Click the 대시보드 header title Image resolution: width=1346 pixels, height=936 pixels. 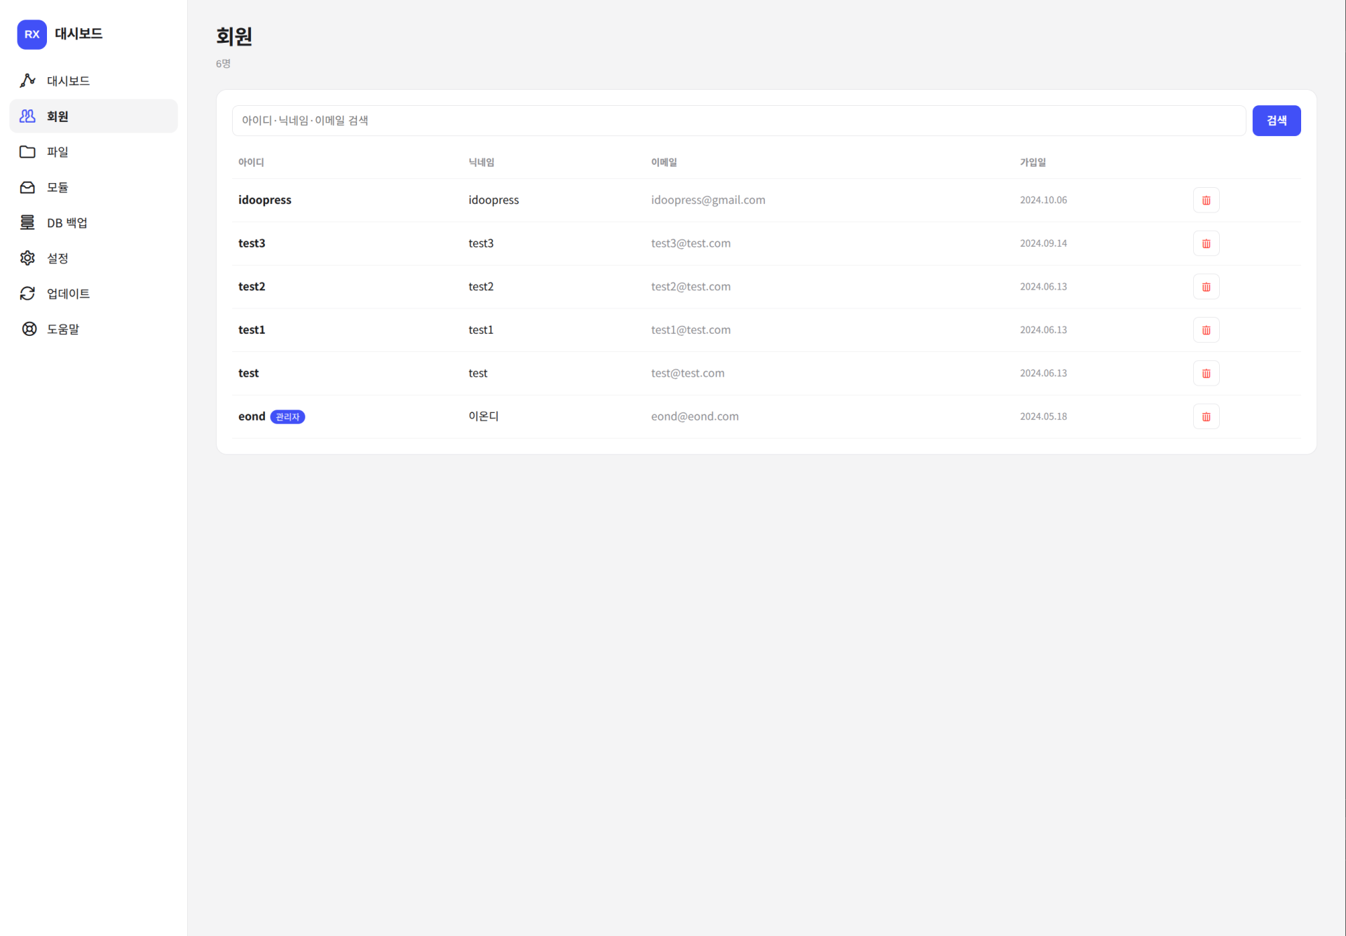click(x=79, y=34)
